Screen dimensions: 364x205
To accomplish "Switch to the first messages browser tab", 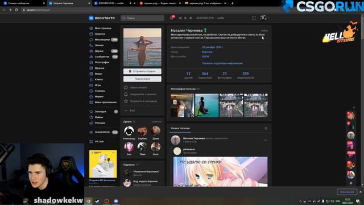I will click(23, 3).
